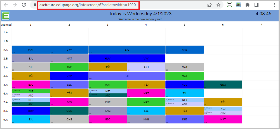This screenshot has width=280, height=129.
Task: Open the browser side panel icon
Action: point(256,5)
